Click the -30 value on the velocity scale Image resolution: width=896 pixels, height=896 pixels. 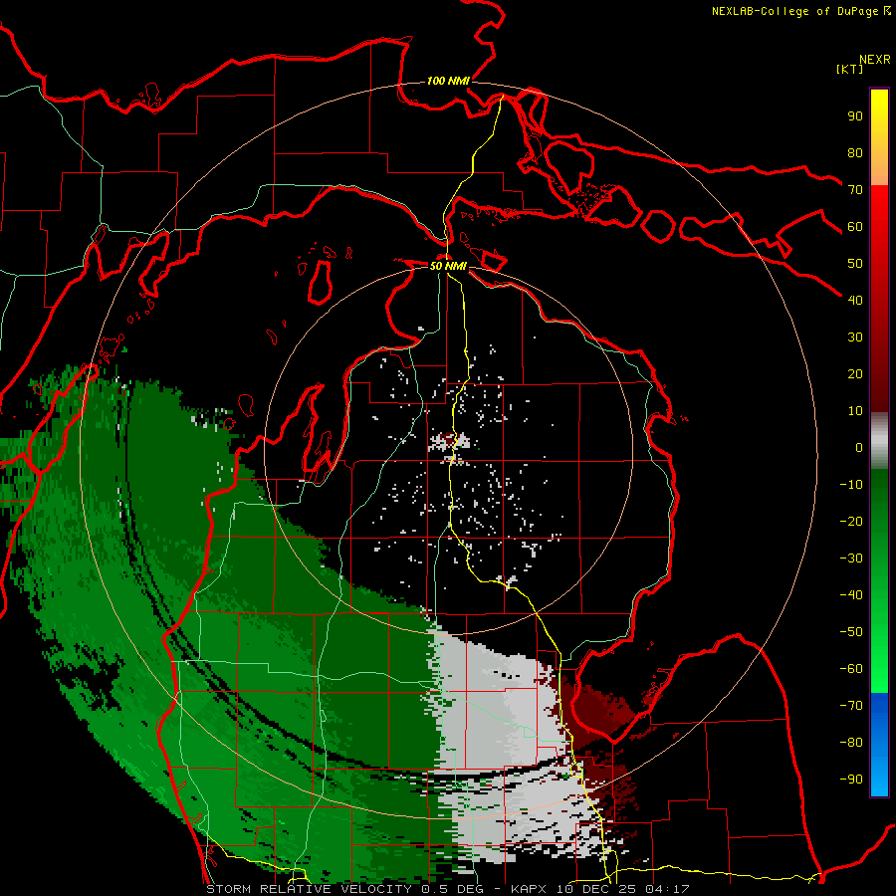pos(851,559)
